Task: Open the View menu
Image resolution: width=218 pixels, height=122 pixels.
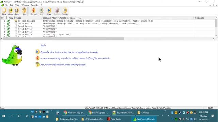Action: pyautogui.click(x=17, y=5)
